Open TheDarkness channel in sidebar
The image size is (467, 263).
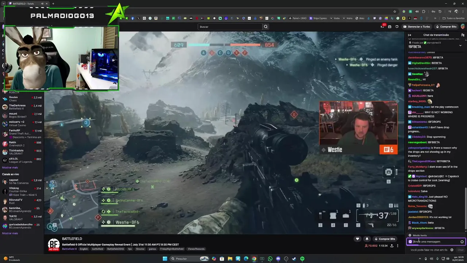[22, 107]
